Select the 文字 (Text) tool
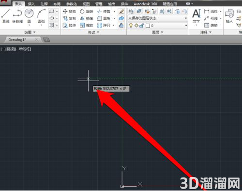This screenshot has height=191, width=242. coord(197,16)
